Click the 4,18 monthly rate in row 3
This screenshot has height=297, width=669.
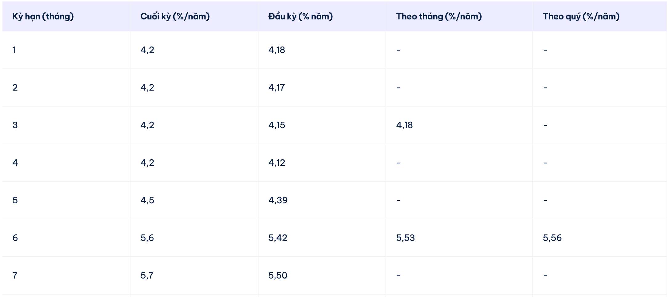[404, 125]
